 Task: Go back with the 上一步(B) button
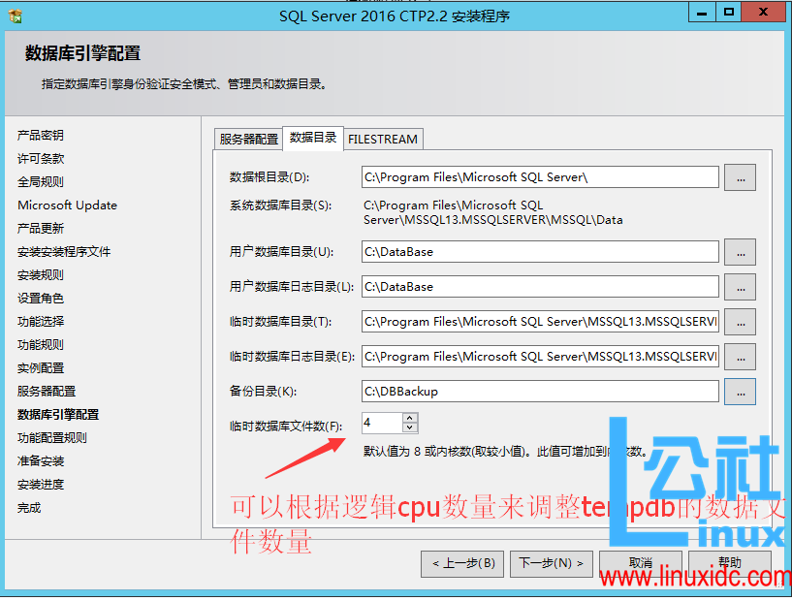(462, 563)
